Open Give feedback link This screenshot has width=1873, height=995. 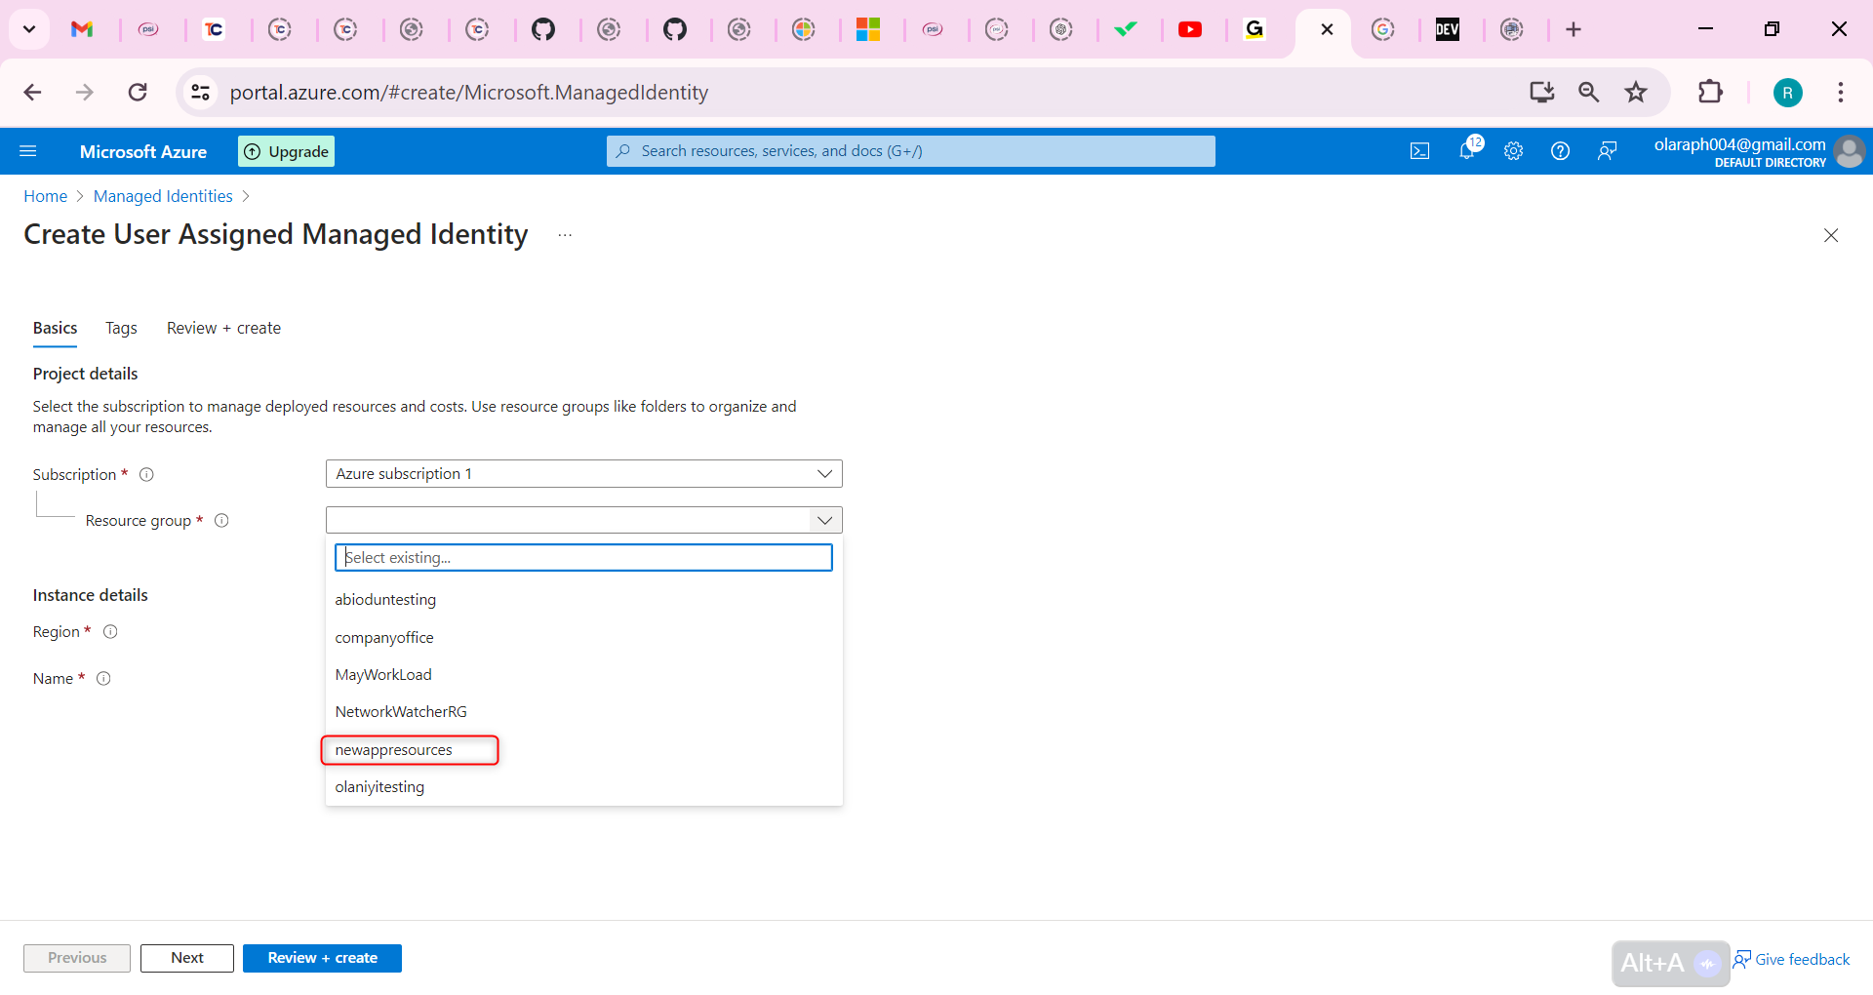coord(1792,960)
